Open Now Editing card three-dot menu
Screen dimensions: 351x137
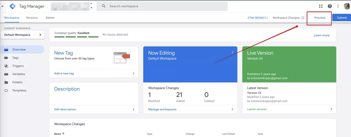232,53
